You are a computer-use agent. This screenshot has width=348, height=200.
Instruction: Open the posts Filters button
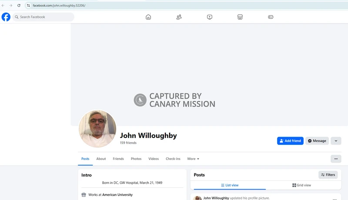[x=328, y=175]
